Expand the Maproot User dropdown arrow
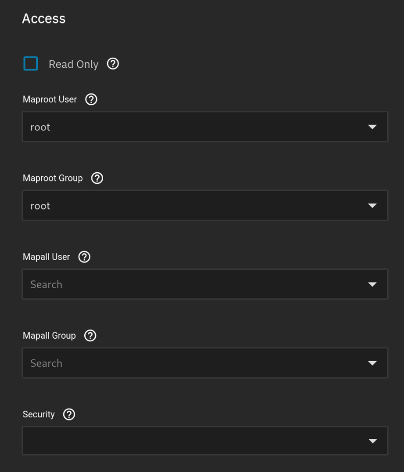404x472 pixels. pos(372,127)
